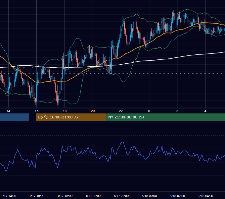Click the 3/17 20:00 time label
Viewport: 225px width, 199px height.
(x=93, y=196)
